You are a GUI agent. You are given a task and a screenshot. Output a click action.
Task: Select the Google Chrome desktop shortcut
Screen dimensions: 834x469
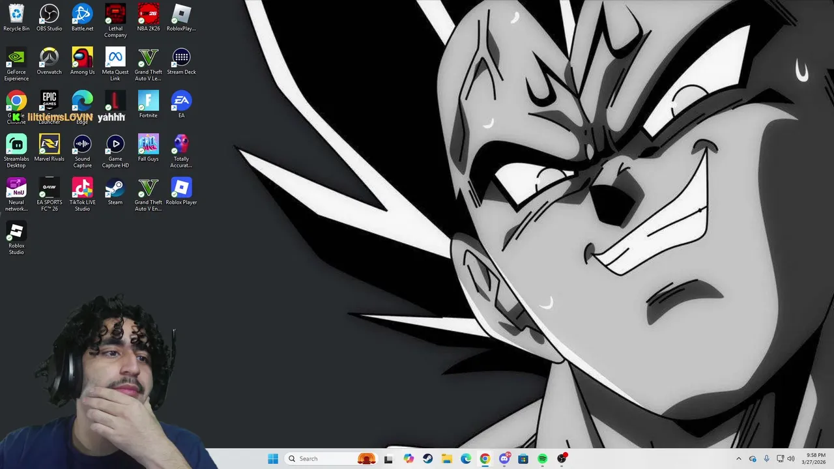tap(16, 107)
